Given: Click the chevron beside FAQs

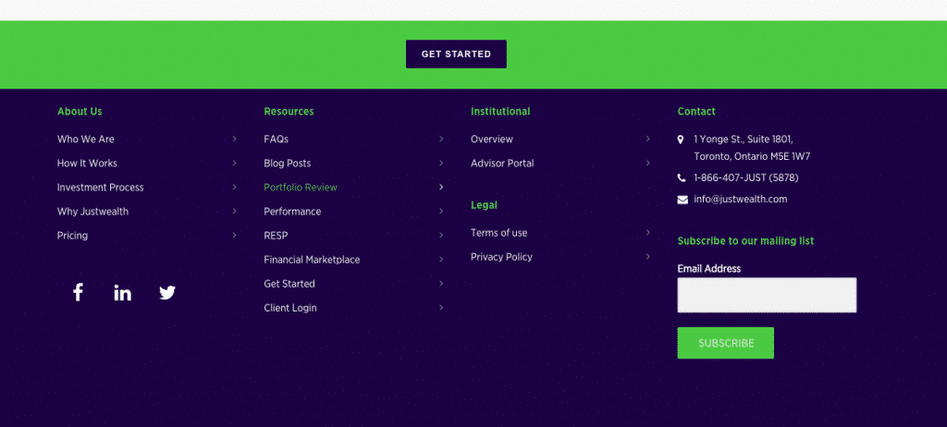Looking at the screenshot, I should (441, 139).
